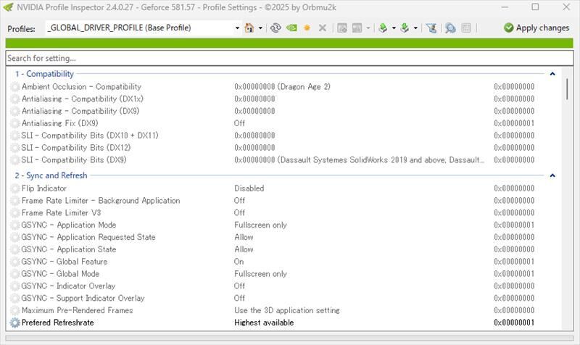The height and width of the screenshot is (345, 580).
Task: Click the Dassault Systemes SolidWorks value text
Action: 359,159
